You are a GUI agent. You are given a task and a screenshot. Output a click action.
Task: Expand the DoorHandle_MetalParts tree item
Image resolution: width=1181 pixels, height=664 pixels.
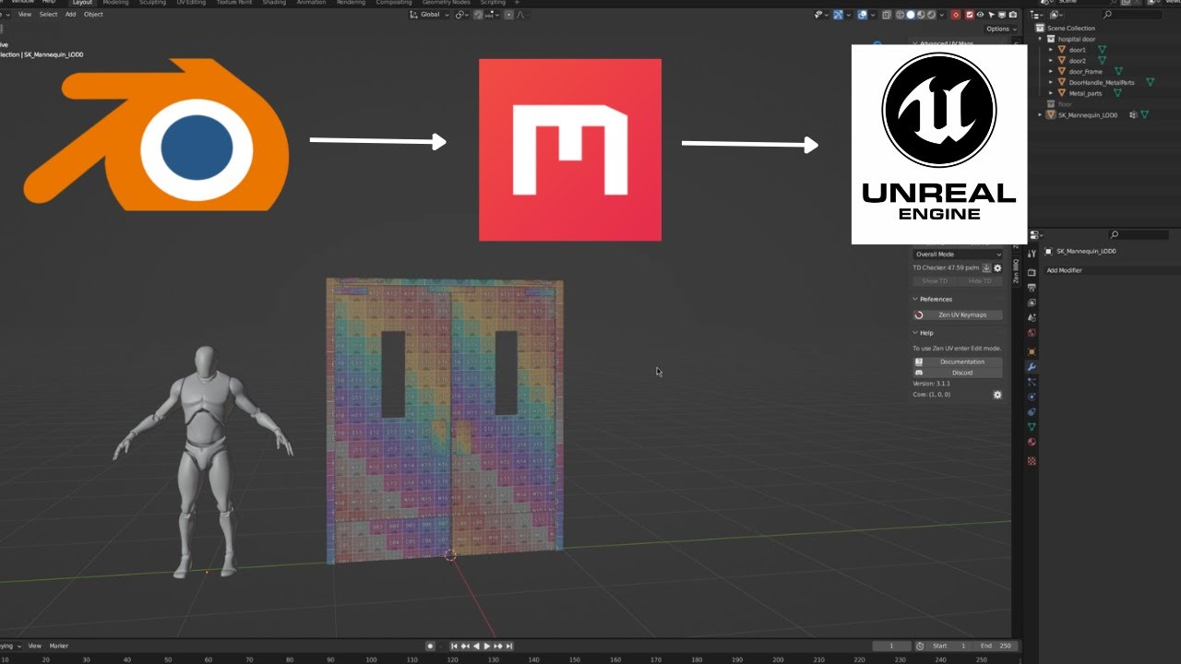point(1051,82)
